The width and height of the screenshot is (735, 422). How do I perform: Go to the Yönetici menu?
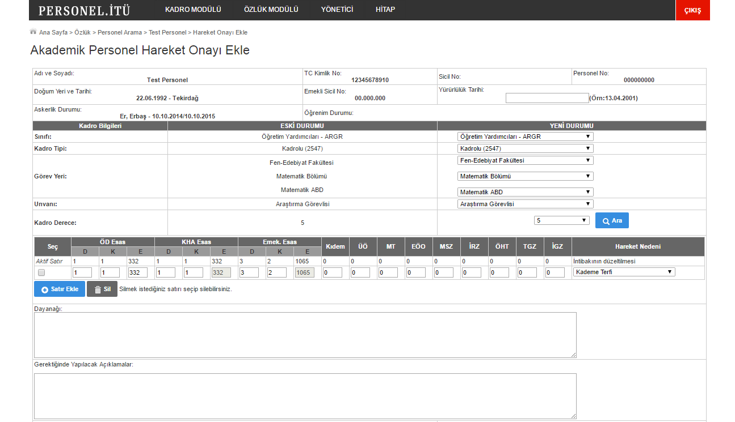point(337,10)
